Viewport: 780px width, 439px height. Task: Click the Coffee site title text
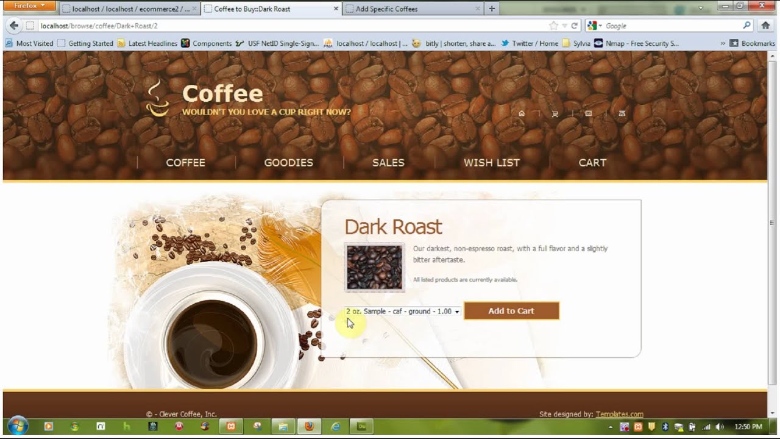pos(222,93)
